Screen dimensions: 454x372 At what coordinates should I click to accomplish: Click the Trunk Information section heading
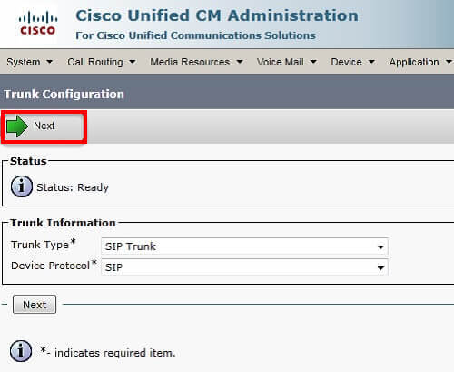tap(63, 223)
